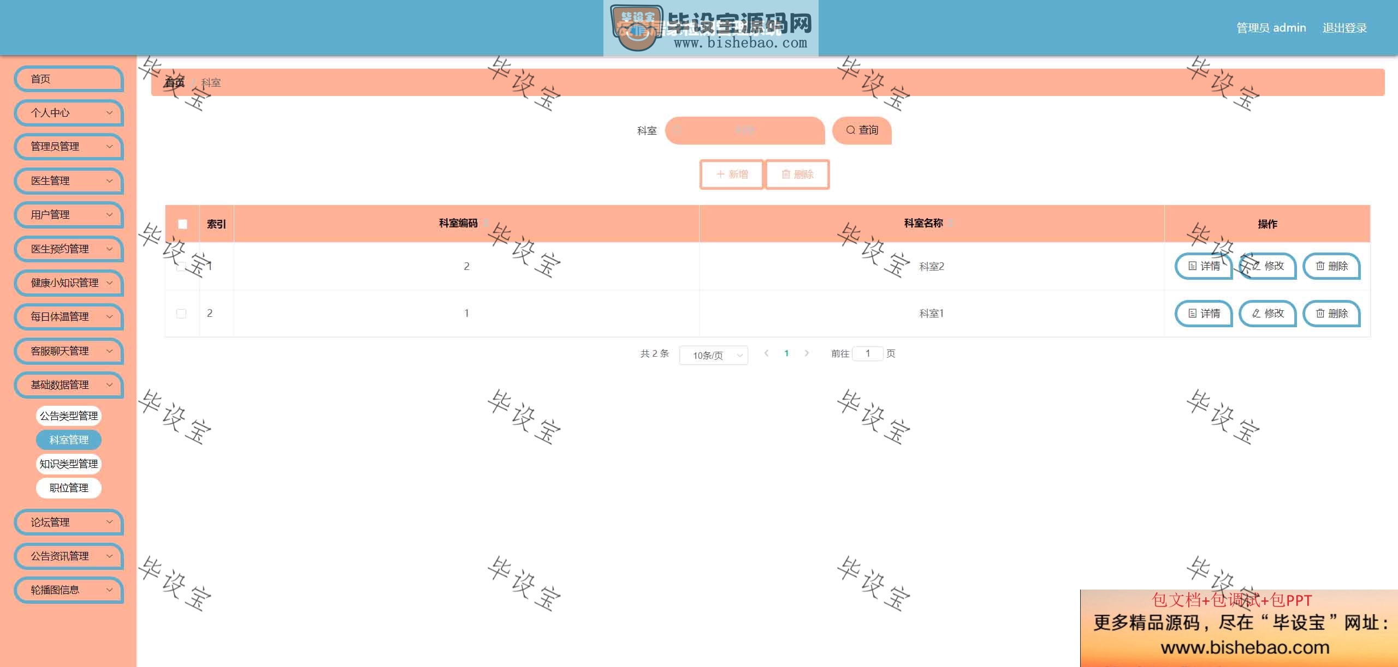Expand 管理员管理 menu chevron
Viewport: 1398px width, 667px height.
coord(109,147)
